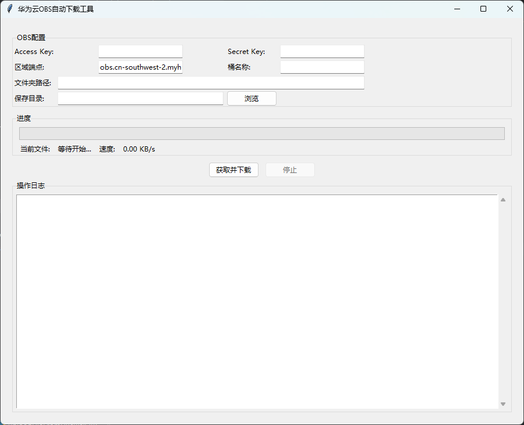Click the window title 华为云OBS自动下载工具
The width and height of the screenshot is (524, 425).
coord(56,9)
